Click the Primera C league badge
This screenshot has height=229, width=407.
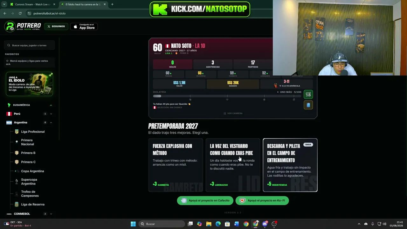tap(17, 162)
